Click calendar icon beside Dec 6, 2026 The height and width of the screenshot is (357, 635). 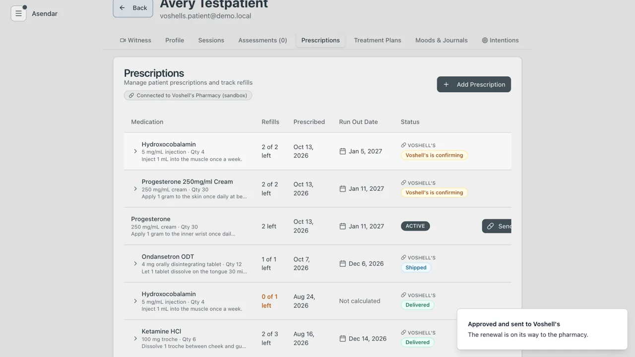(x=342, y=264)
